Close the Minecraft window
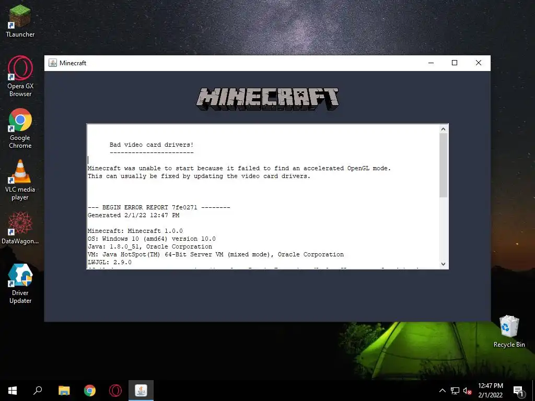The image size is (535, 401). (x=479, y=63)
